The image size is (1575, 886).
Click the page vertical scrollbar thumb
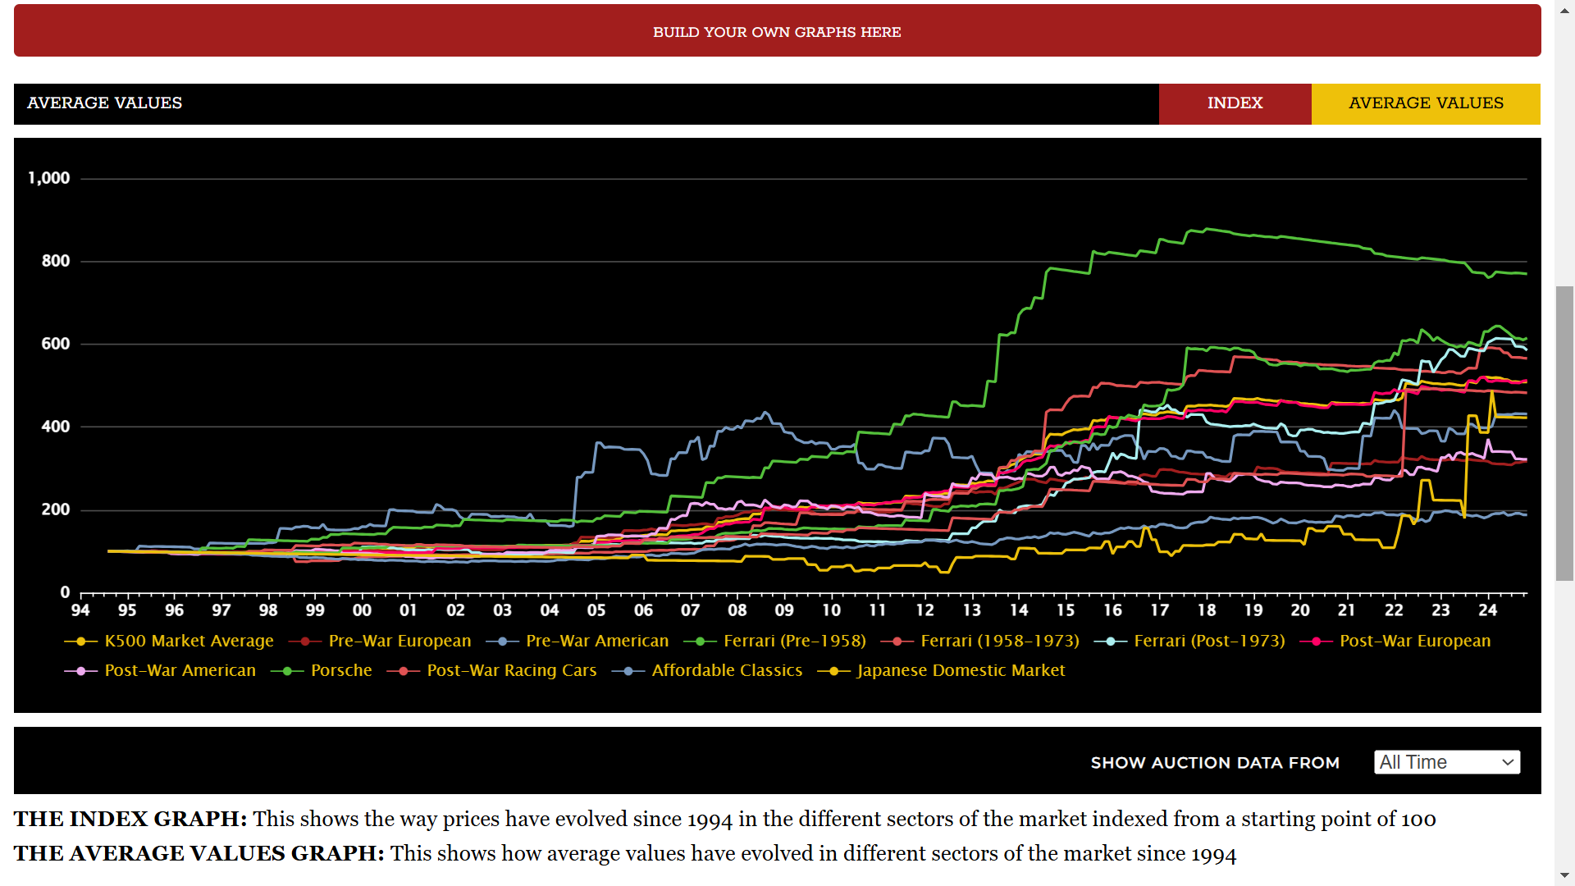tap(1565, 433)
